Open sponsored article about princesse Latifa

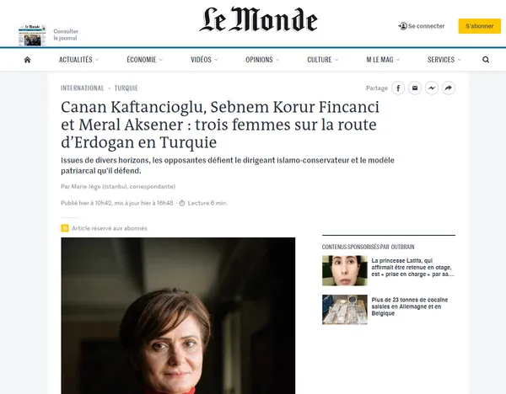coord(413,269)
